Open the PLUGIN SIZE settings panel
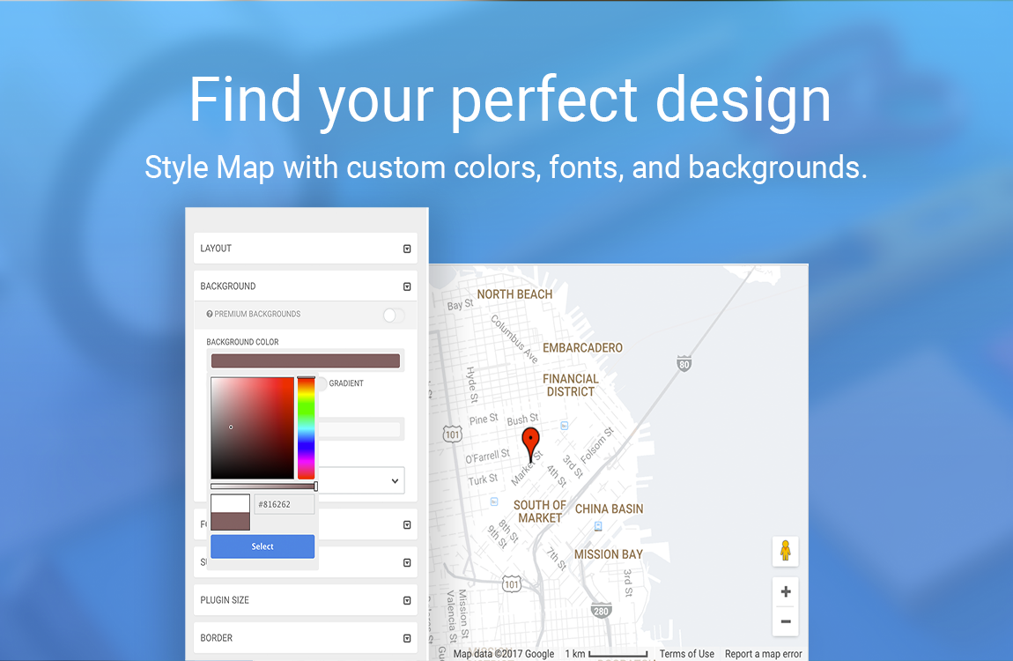The image size is (1013, 661). pyautogui.click(x=306, y=599)
